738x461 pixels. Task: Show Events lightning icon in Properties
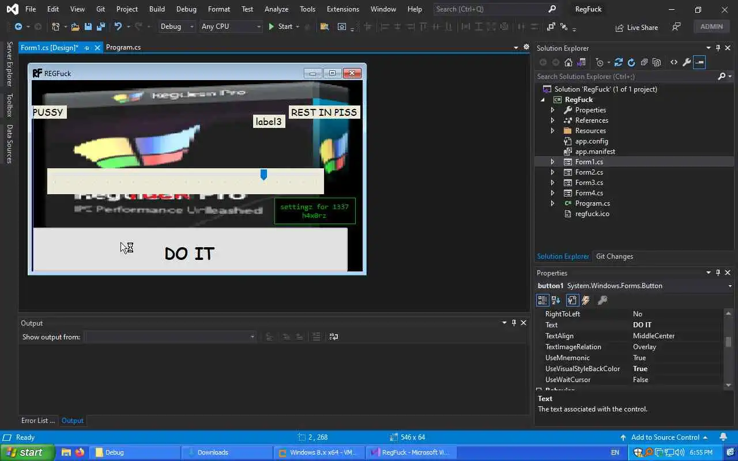586,300
